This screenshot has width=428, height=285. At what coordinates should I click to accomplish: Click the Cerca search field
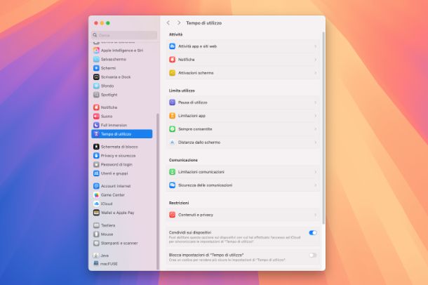[123, 34]
